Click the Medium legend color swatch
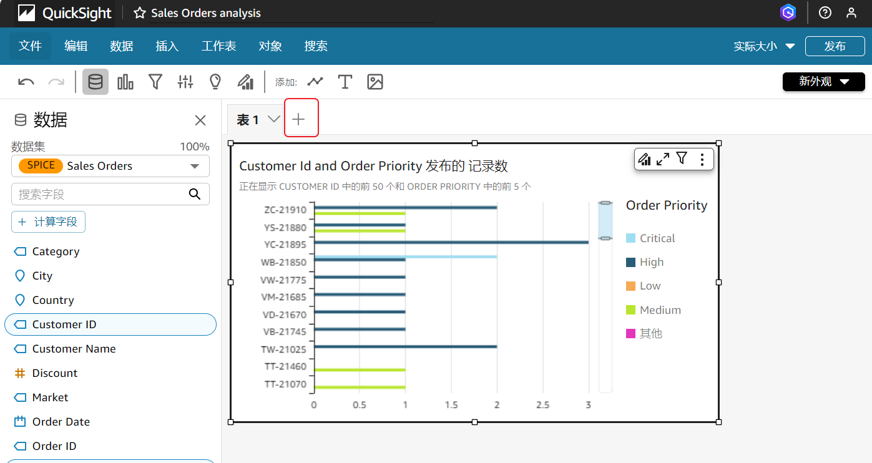872x463 pixels. click(630, 310)
